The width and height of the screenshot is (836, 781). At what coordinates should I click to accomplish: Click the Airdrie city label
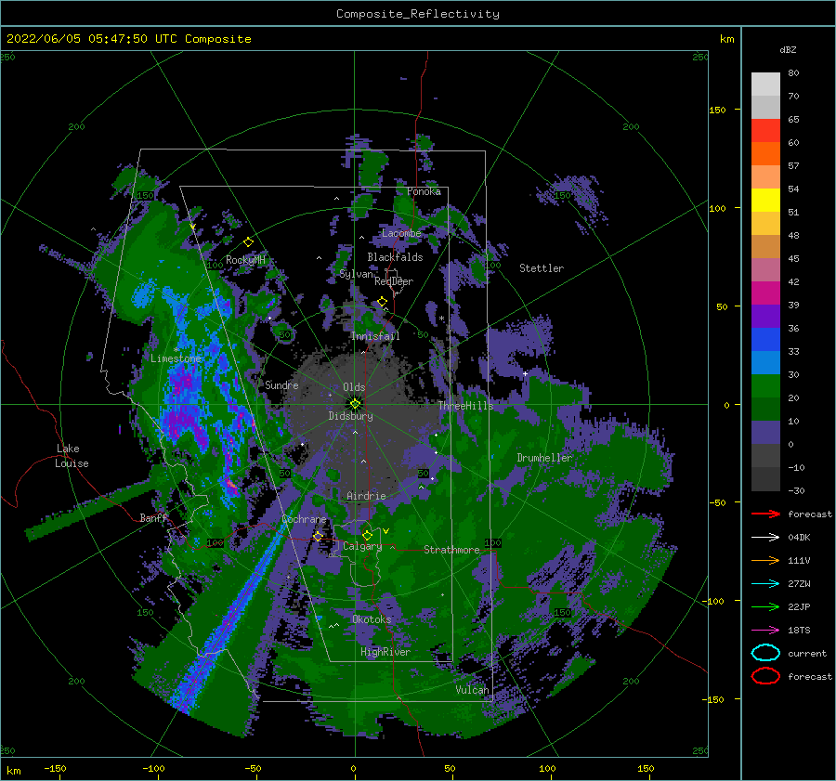click(366, 496)
